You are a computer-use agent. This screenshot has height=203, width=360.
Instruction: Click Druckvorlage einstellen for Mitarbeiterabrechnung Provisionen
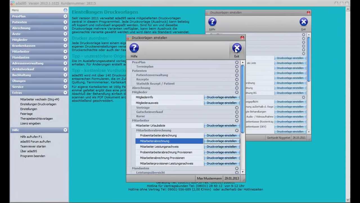click(222, 158)
